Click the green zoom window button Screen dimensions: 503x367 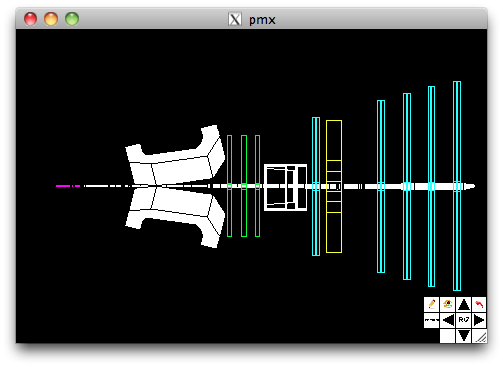(x=72, y=19)
